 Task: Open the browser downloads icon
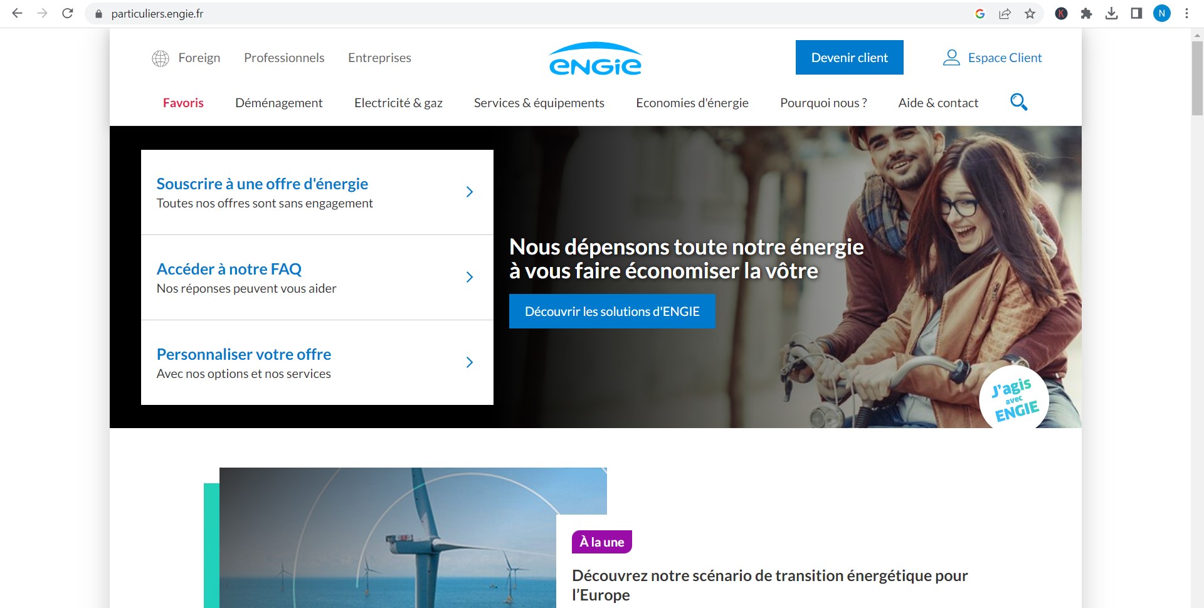tap(1111, 14)
